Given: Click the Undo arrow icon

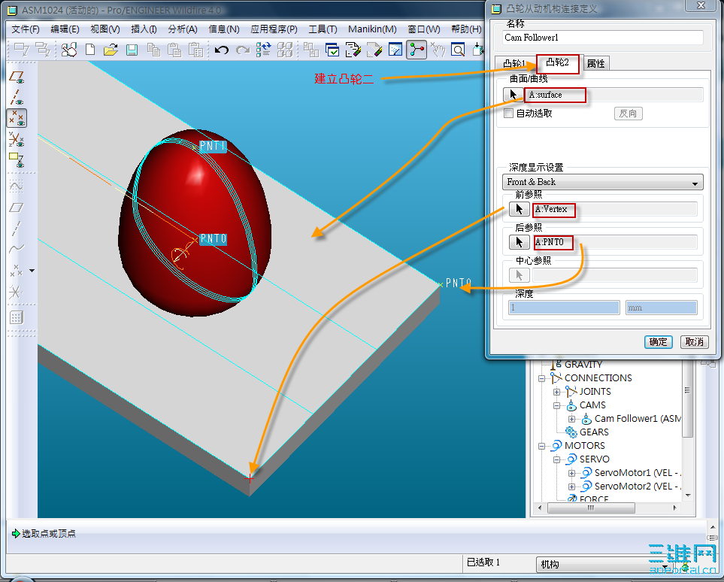Looking at the screenshot, I should coord(222,50).
